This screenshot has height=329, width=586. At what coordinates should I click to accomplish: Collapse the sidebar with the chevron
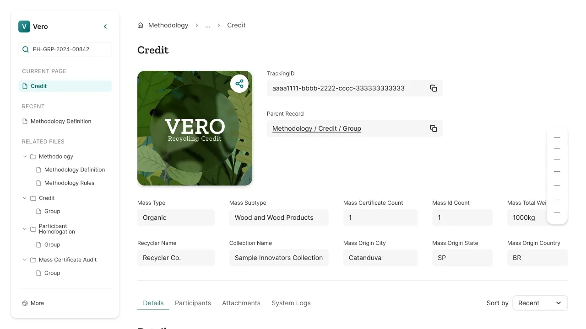pos(105,27)
